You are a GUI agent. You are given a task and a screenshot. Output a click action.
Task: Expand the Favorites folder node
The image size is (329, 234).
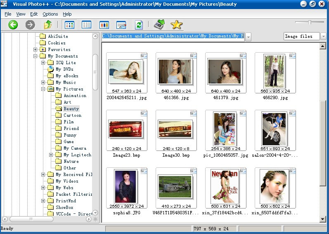point(36,49)
